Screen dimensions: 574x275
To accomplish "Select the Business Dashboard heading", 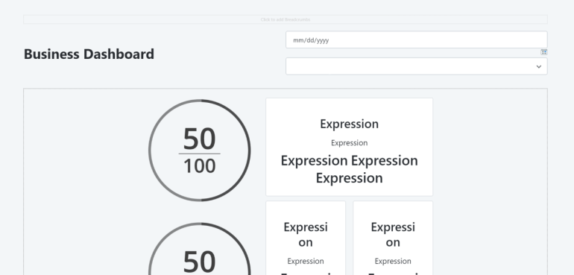I will tap(89, 54).
